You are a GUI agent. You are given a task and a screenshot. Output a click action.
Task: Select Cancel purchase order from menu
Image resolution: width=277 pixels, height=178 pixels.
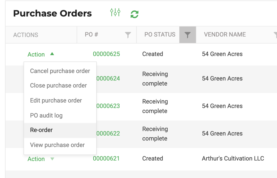point(60,71)
